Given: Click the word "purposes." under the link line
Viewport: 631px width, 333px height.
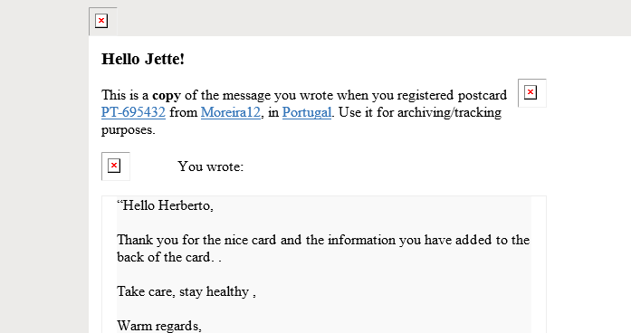Looking at the screenshot, I should point(129,130).
